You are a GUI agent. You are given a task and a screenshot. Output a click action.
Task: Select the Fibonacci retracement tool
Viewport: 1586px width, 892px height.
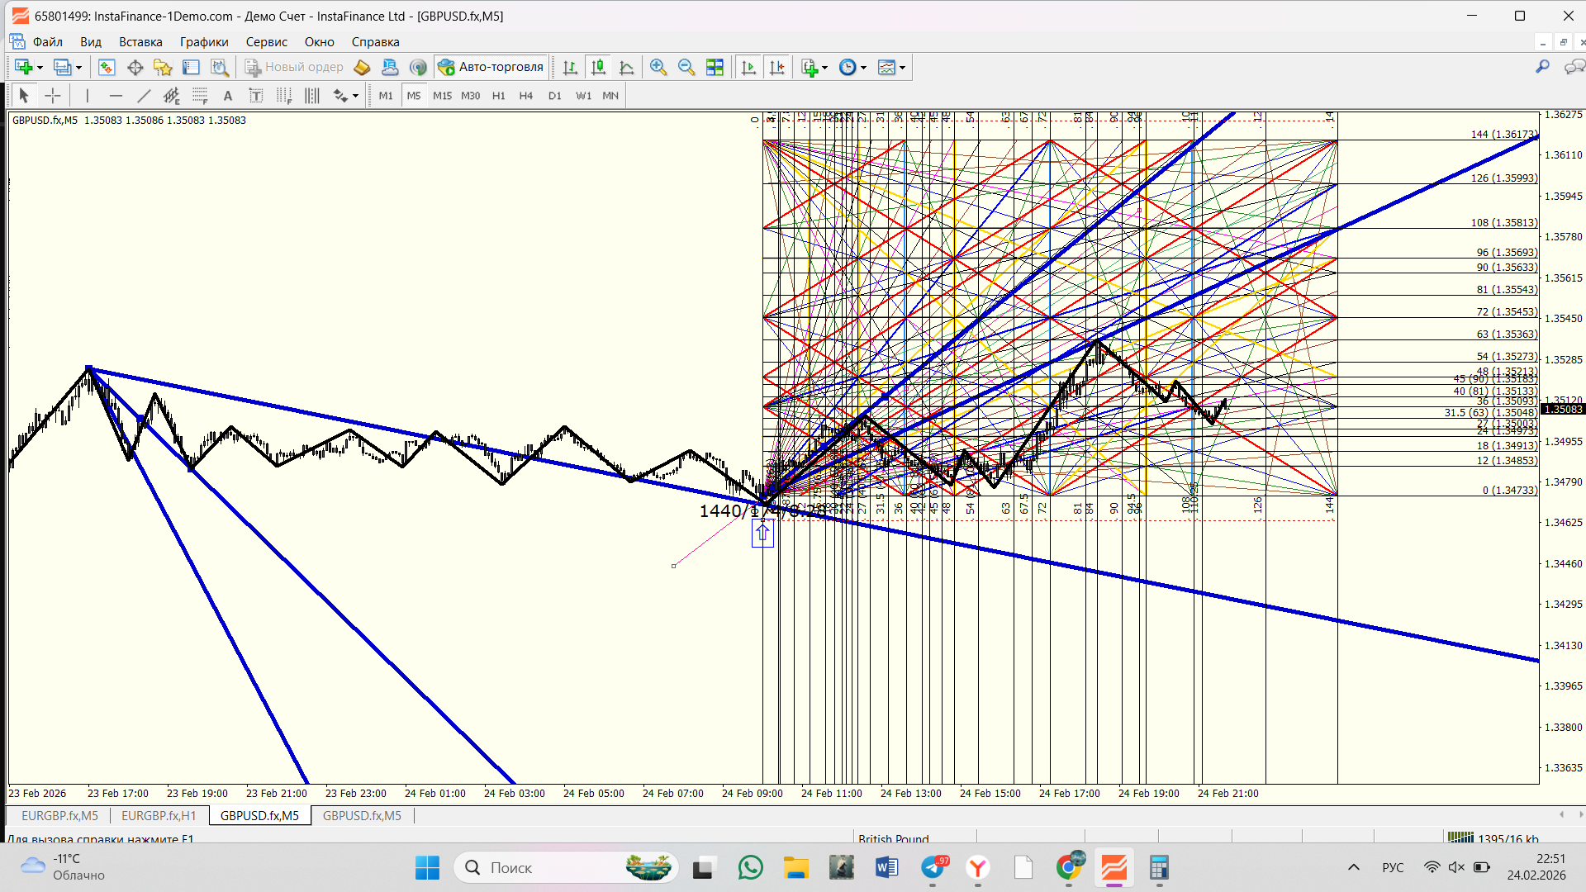[200, 96]
